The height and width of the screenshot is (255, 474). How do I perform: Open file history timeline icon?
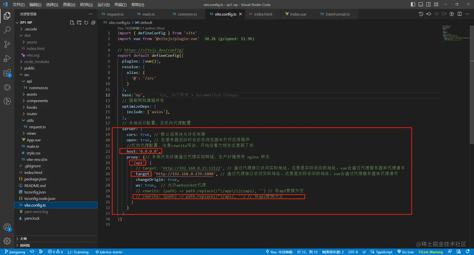click(421, 14)
